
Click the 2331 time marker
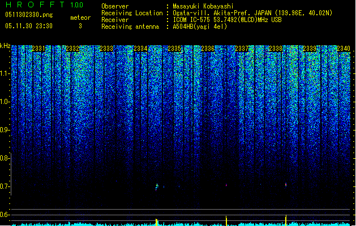coord(38,49)
